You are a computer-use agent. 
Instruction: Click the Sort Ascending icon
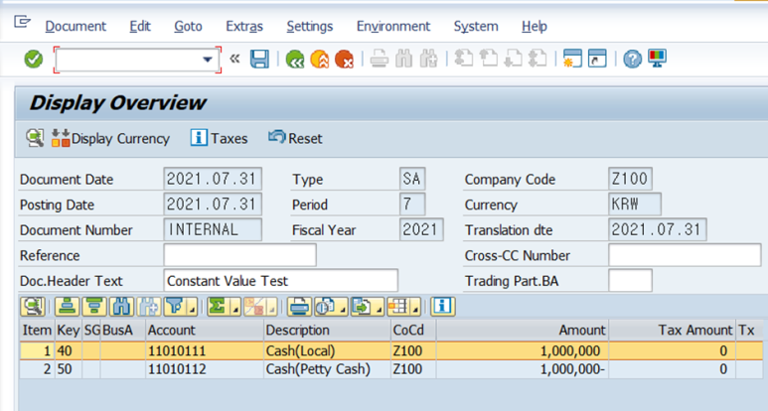pos(68,307)
